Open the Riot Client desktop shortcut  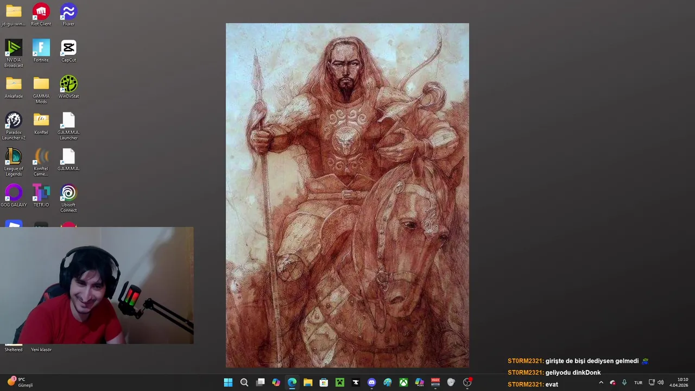pos(41,15)
